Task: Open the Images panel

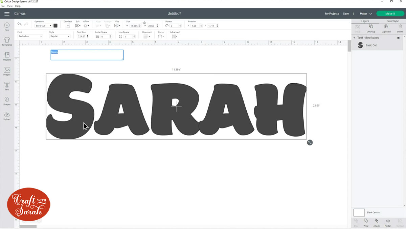Action: point(7,70)
